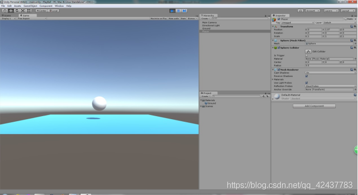Viewport: 358px width, 195px height.
Task: Open Mesh Renderer gear settings
Action: (x=355, y=70)
